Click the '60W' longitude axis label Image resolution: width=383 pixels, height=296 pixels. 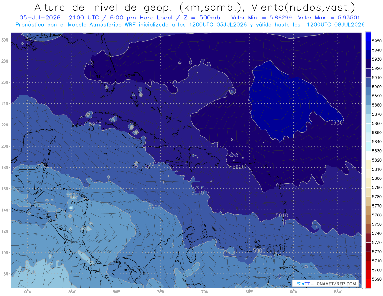(x=294, y=292)
